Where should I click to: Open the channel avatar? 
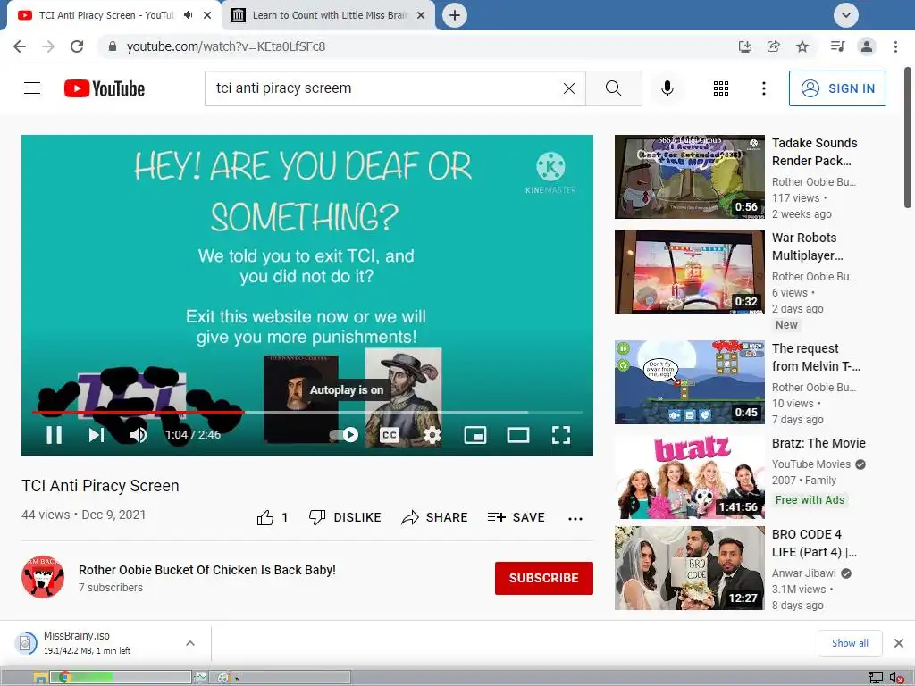43,577
